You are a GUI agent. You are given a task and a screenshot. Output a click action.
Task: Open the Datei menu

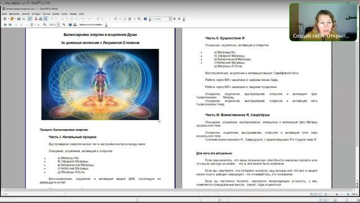[4, 14]
